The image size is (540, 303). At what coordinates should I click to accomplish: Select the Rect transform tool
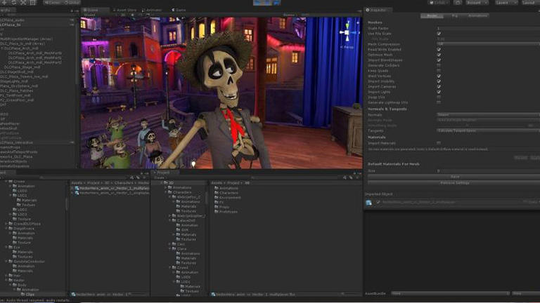(32, 2)
